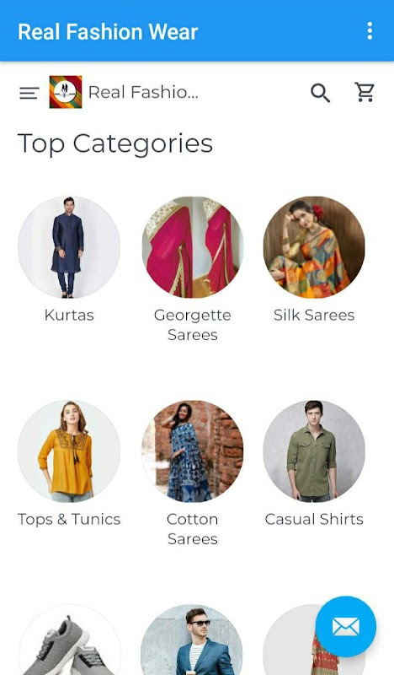Choose the Tops & Tunics category image

point(69,451)
